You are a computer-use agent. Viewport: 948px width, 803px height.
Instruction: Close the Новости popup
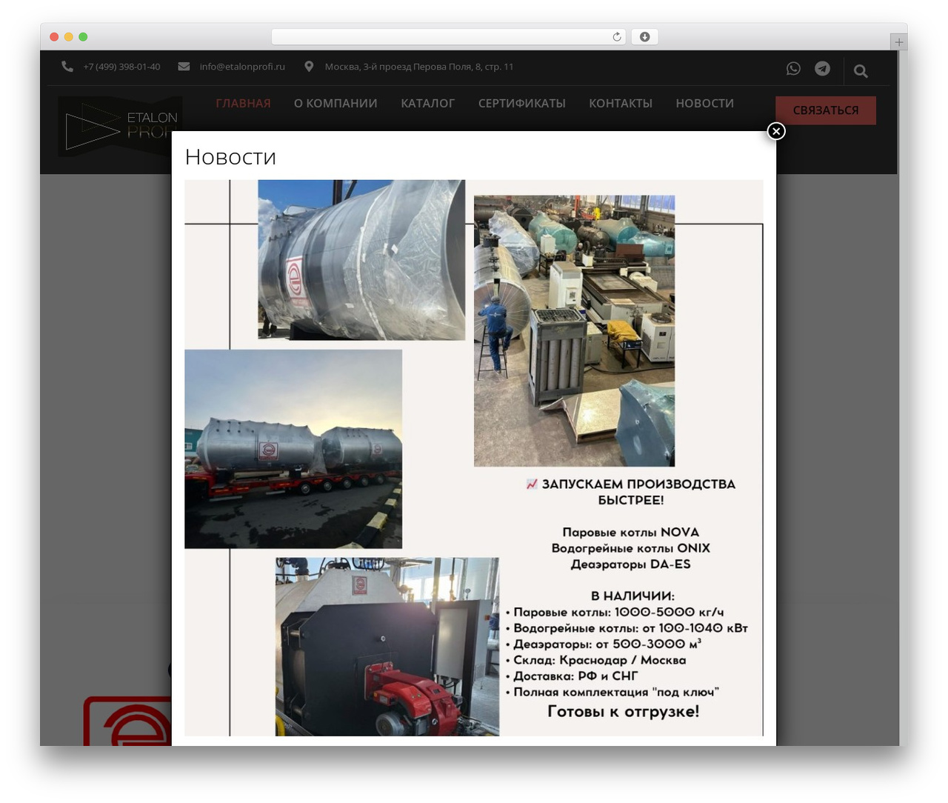point(776,131)
